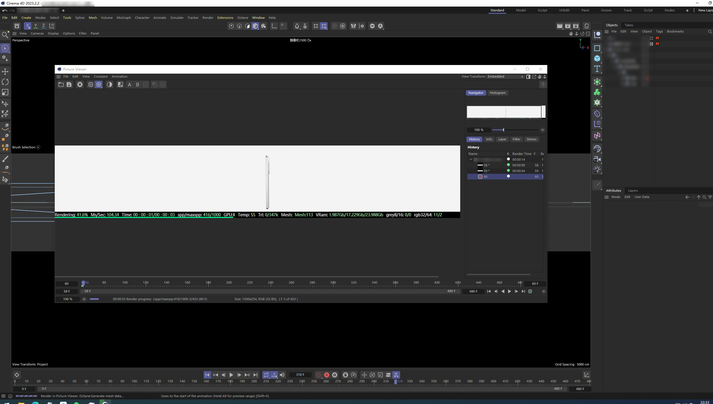The image size is (713, 404).
Task: Open Picture Viewer zoom percent dropdown arrow
Action: (x=84, y=299)
